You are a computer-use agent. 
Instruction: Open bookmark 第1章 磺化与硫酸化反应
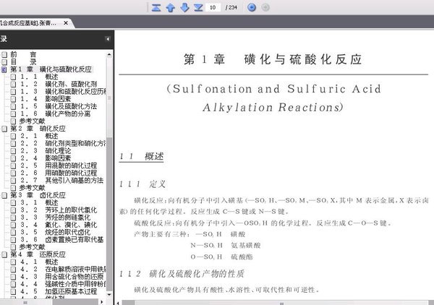coord(51,69)
